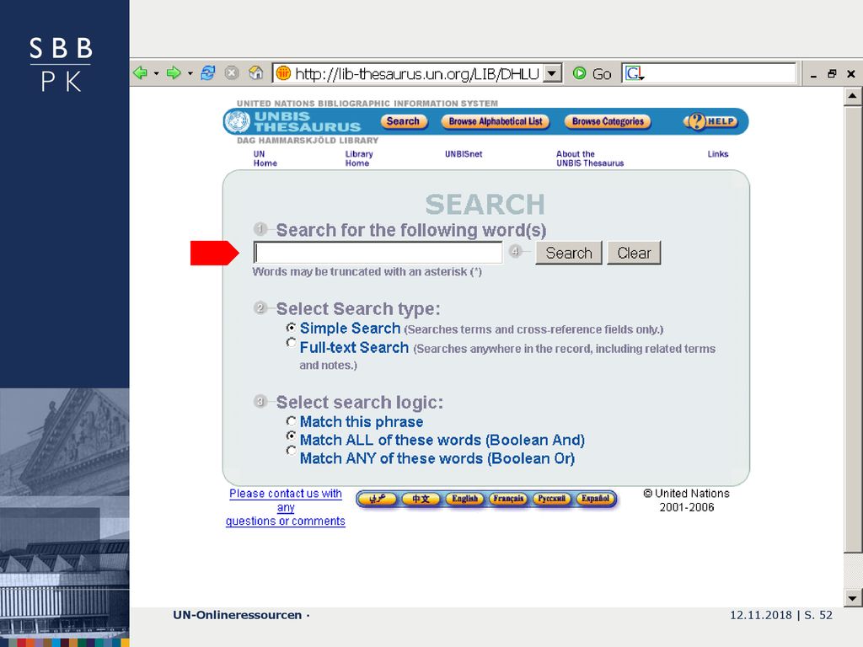Close the browser window
The width and height of the screenshot is (863, 647).
coord(851,74)
